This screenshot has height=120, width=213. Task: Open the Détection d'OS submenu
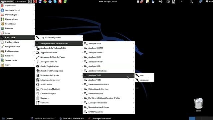(x=109, y=94)
